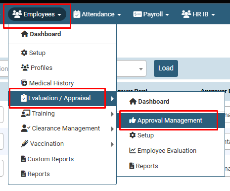
Task: Open Reports at the bottom of Employees menu
Action: click(x=62, y=174)
